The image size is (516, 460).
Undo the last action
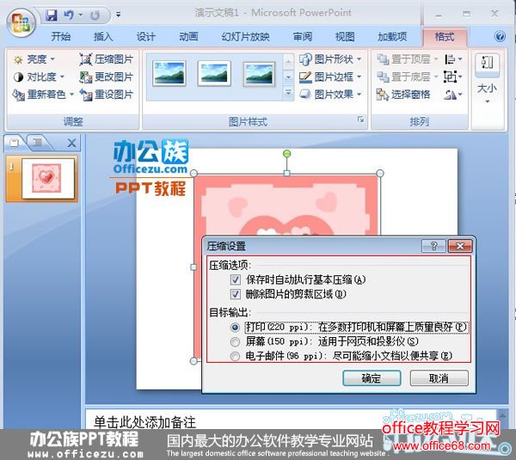click(x=69, y=15)
